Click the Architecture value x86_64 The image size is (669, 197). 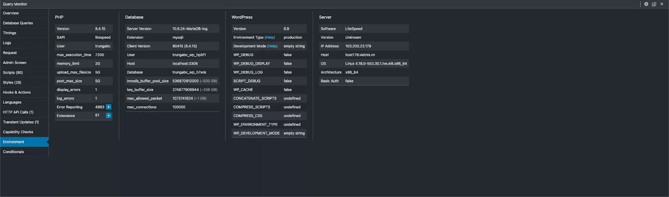coord(352,72)
